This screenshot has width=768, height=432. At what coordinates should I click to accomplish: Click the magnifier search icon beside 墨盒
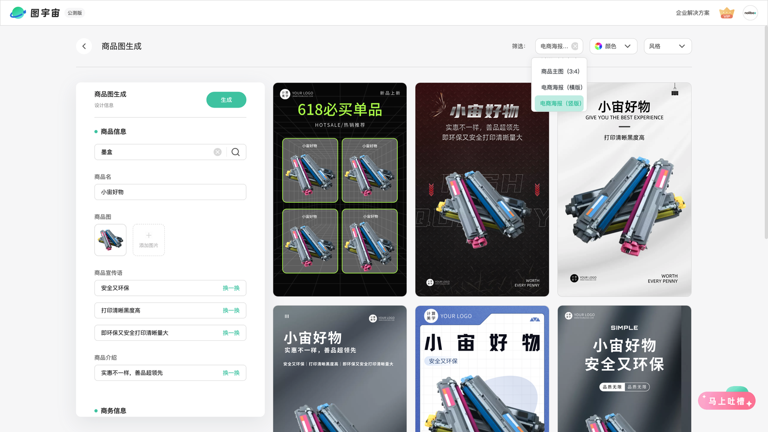(x=236, y=152)
